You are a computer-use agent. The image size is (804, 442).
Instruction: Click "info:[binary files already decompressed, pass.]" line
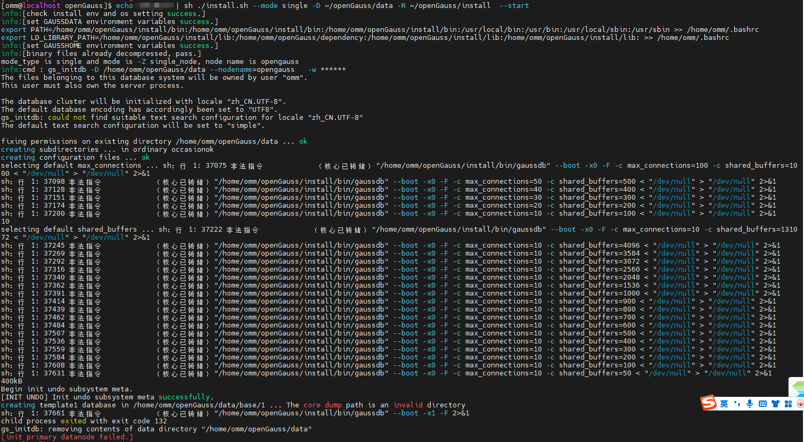[x=101, y=53]
